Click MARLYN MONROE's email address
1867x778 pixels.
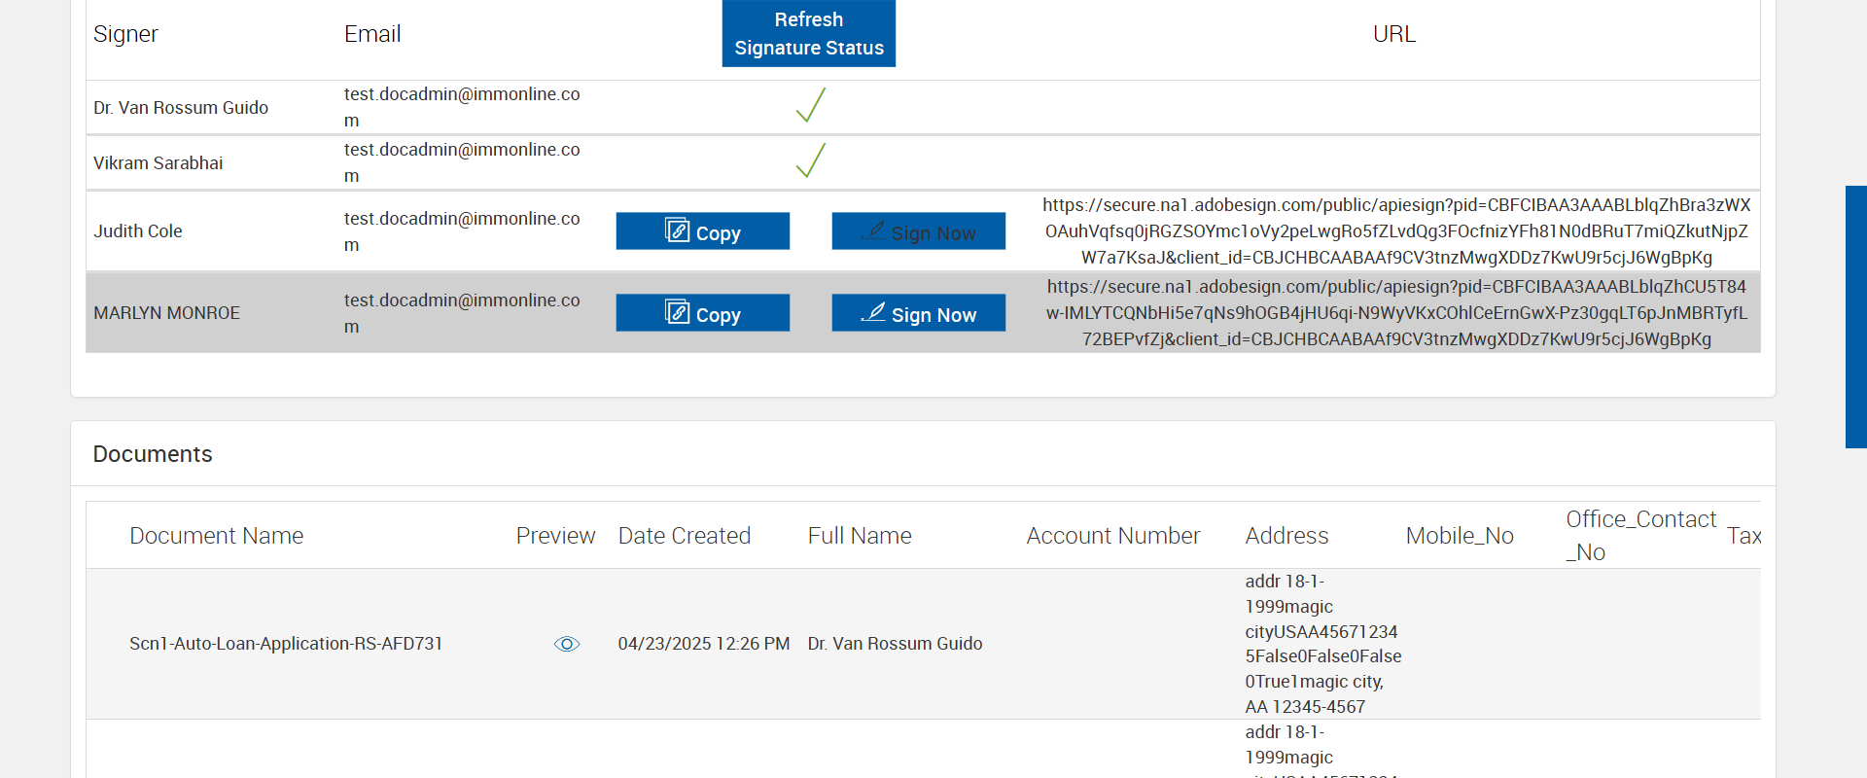[462, 313]
